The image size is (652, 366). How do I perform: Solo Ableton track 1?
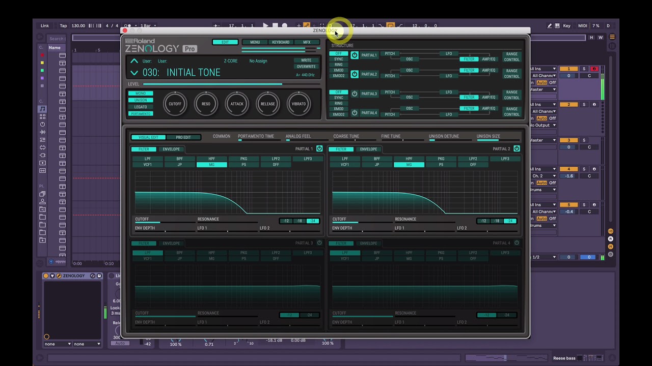[x=584, y=69]
